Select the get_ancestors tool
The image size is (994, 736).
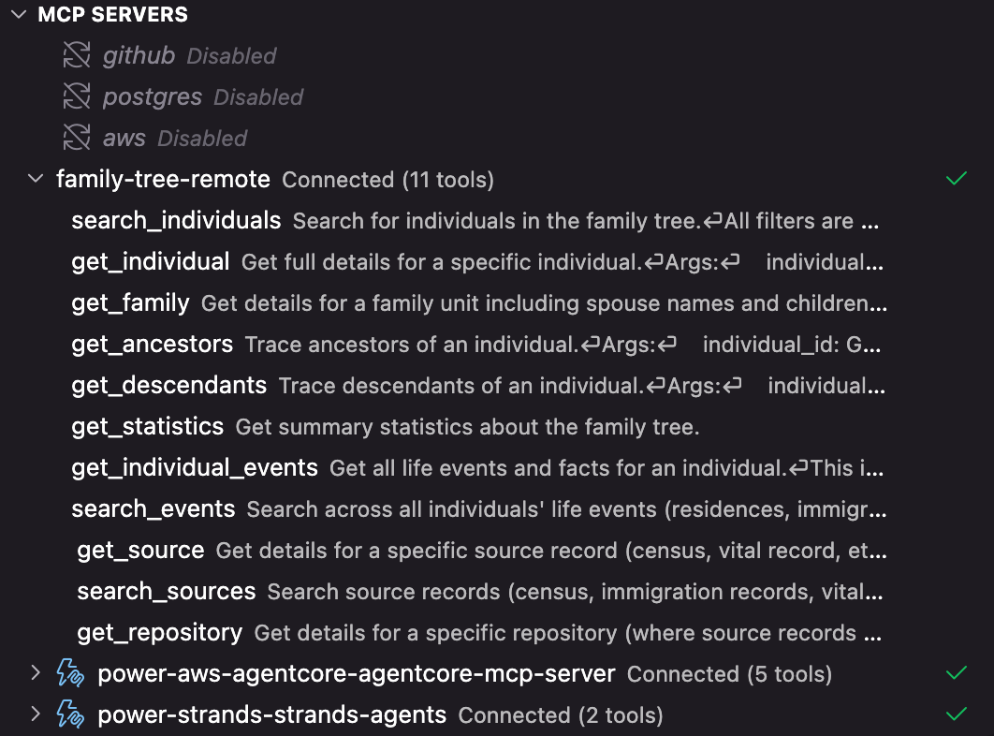click(152, 344)
